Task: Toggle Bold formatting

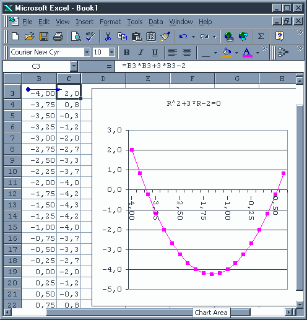Action: pyautogui.click(x=127, y=53)
